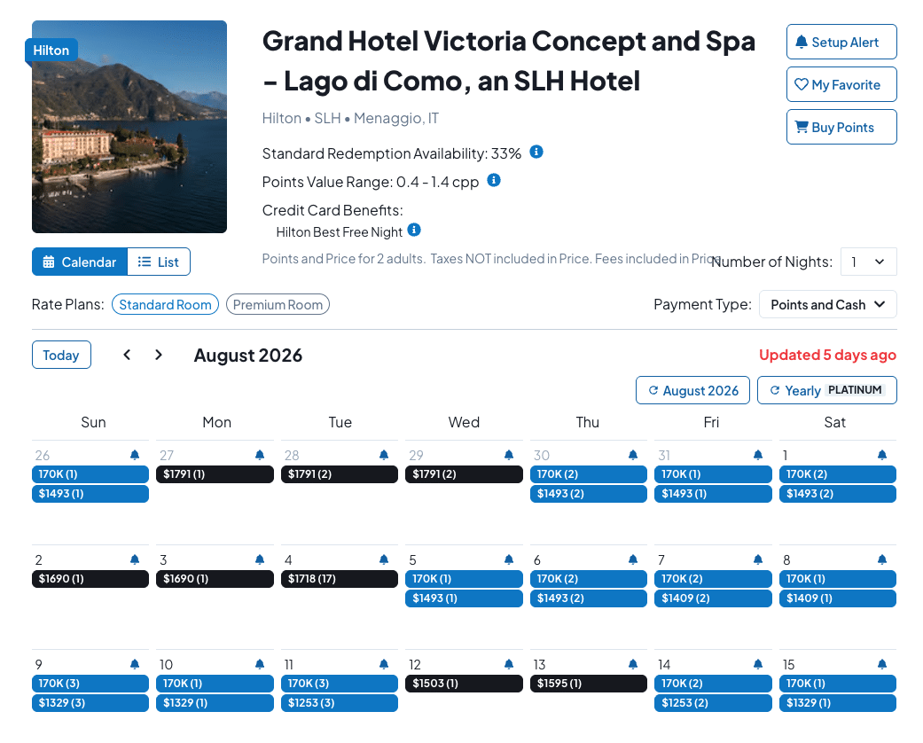Toggle the Premium Room rate plan filter

click(x=278, y=305)
